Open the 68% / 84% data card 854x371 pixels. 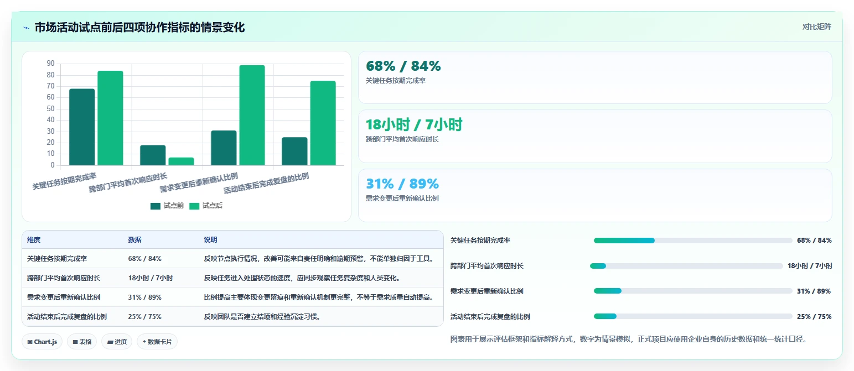click(x=595, y=77)
